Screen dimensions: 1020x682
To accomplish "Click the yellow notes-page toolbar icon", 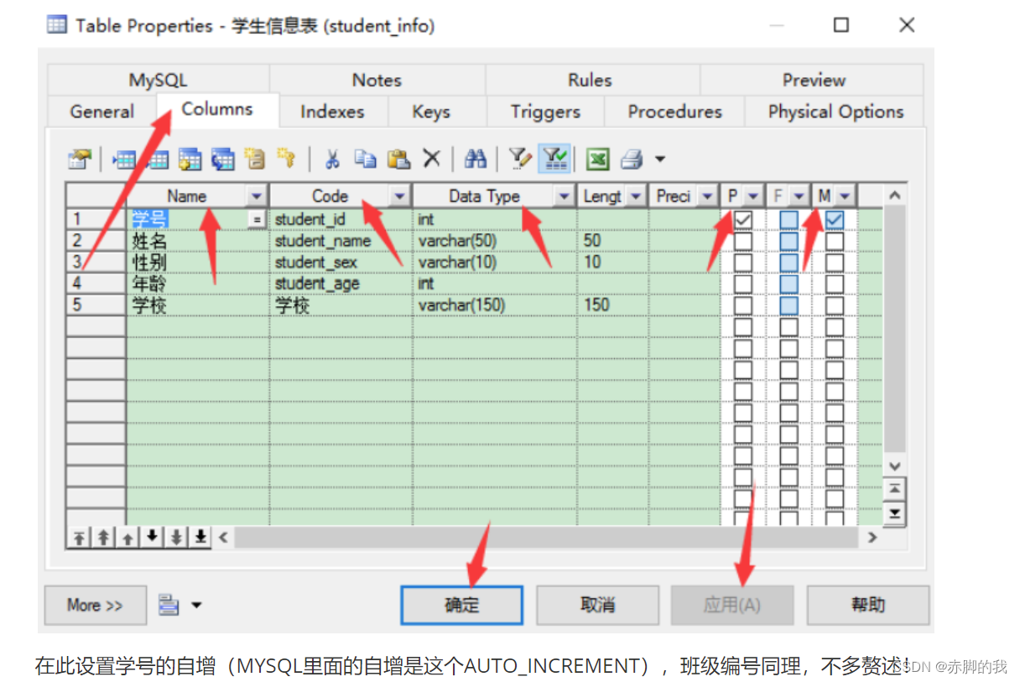I will coord(255,159).
